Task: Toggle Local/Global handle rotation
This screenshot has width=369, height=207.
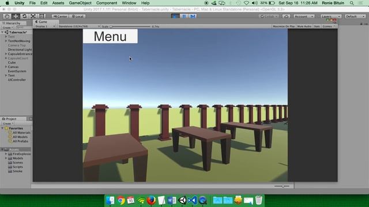Action: tap(77, 17)
